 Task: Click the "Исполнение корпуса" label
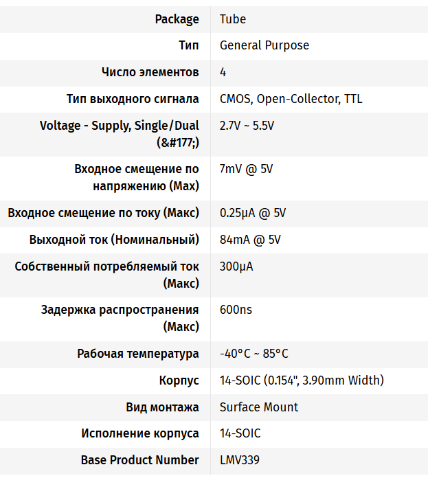[140, 434]
